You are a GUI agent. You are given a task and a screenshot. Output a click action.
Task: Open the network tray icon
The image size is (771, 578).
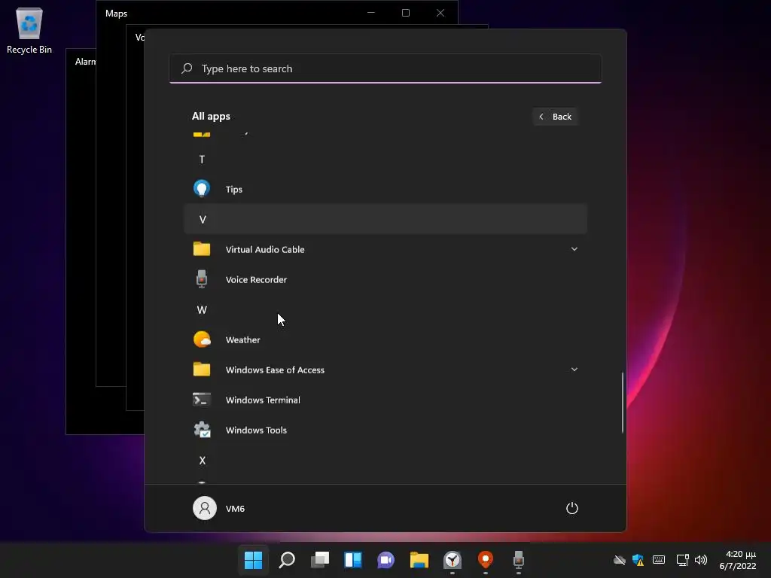pyautogui.click(x=682, y=560)
